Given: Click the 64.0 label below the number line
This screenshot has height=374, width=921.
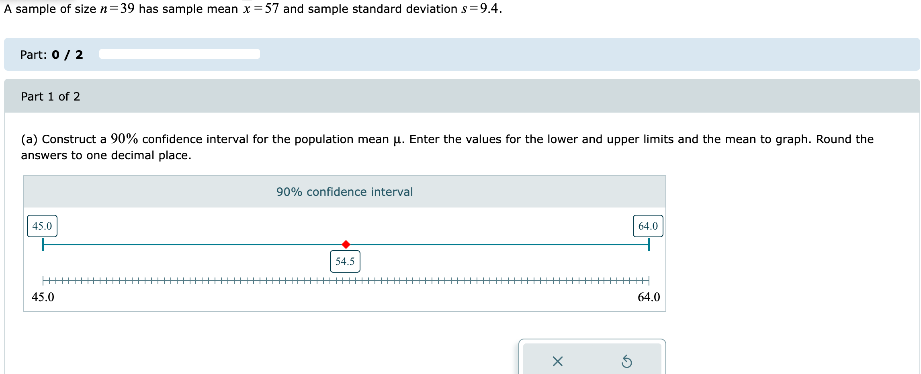Looking at the screenshot, I should 649,297.
